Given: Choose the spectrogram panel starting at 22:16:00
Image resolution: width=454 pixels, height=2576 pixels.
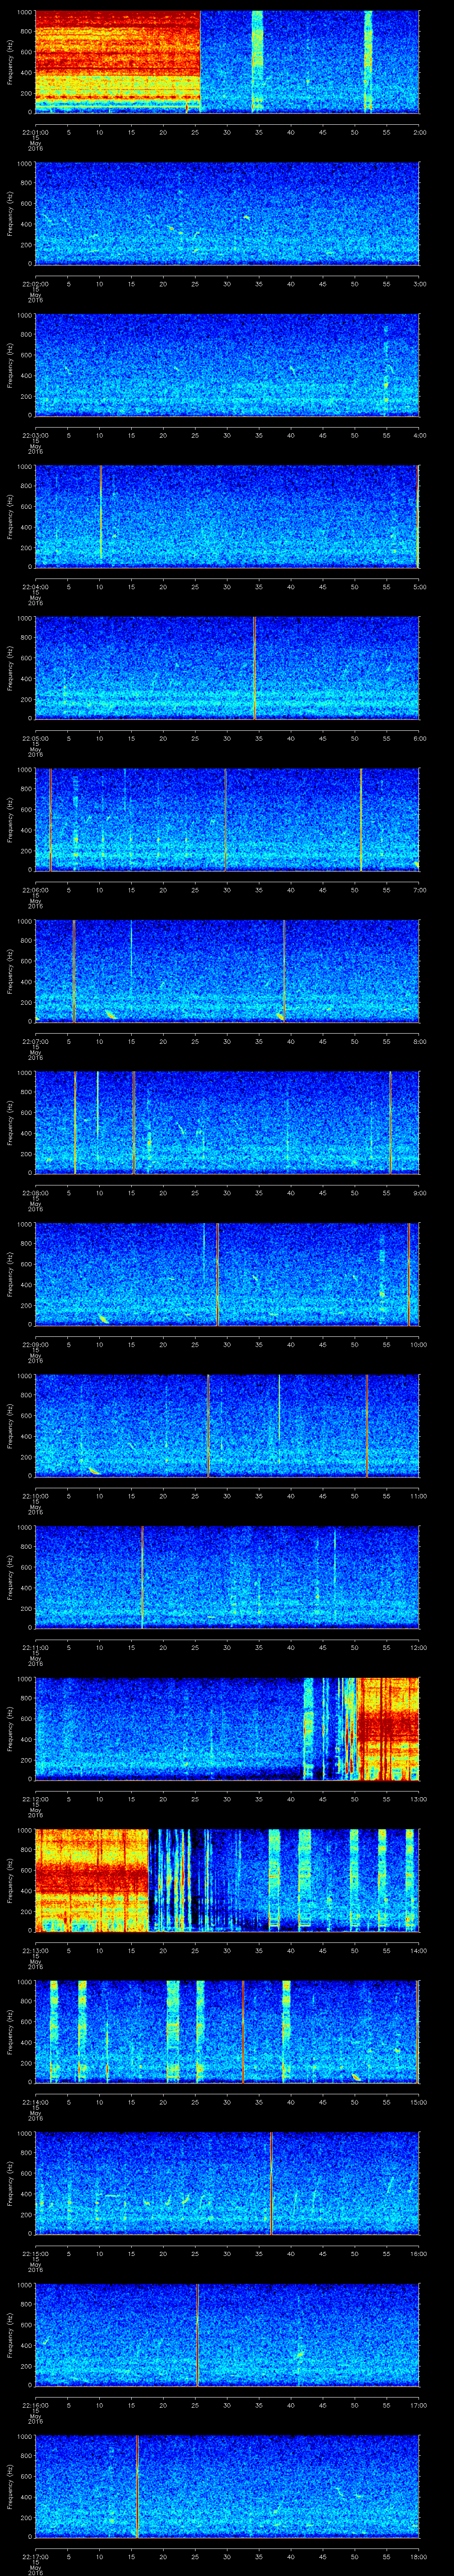Looking at the screenshot, I should 227,2334.
